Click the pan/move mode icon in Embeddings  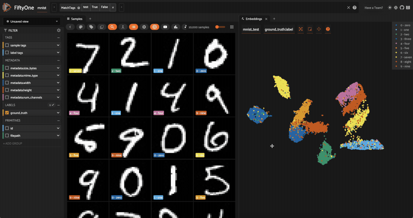[319, 29]
